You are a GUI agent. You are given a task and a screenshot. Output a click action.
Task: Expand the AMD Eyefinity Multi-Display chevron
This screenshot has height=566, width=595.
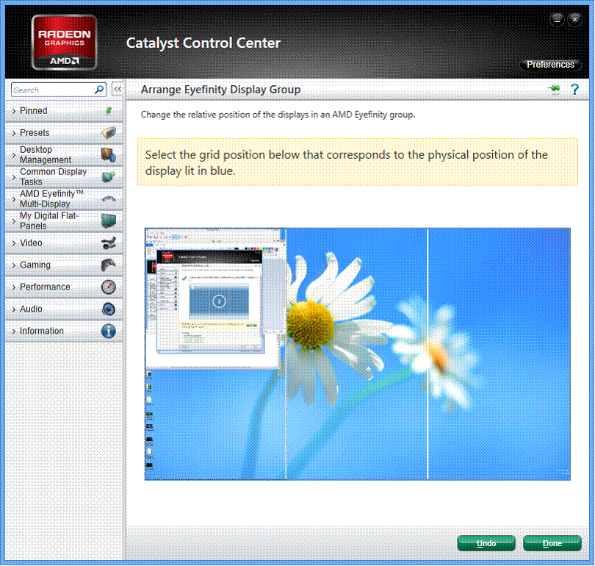coord(14,199)
